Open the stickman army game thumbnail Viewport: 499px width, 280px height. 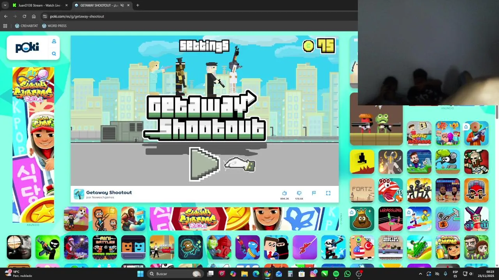click(x=419, y=190)
